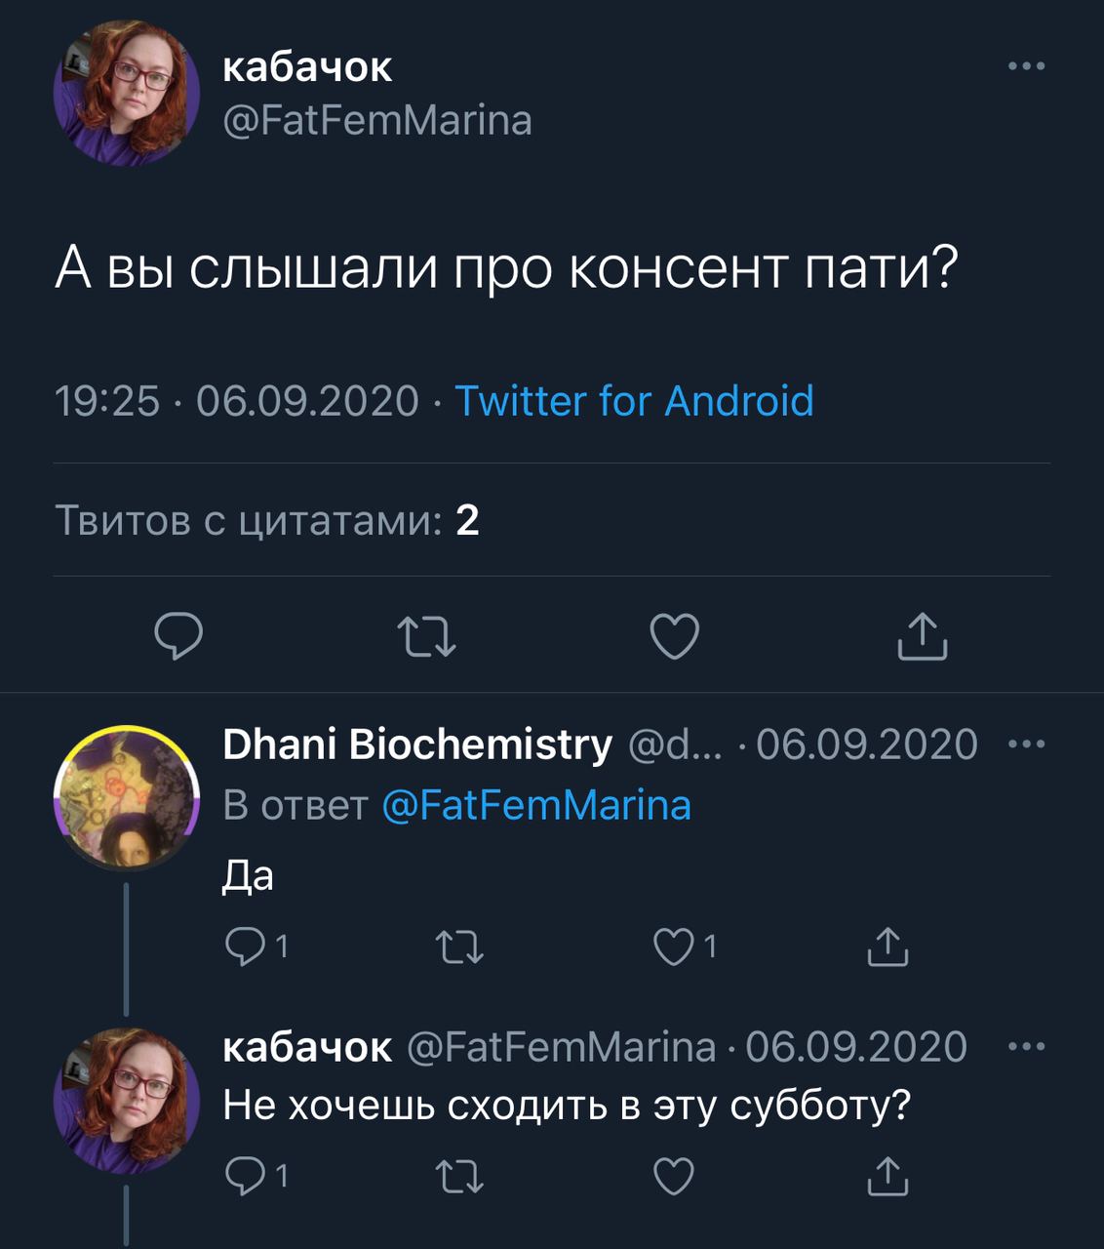Open Dhani Biochemistry's avatar
The width and height of the screenshot is (1104, 1249).
127,797
